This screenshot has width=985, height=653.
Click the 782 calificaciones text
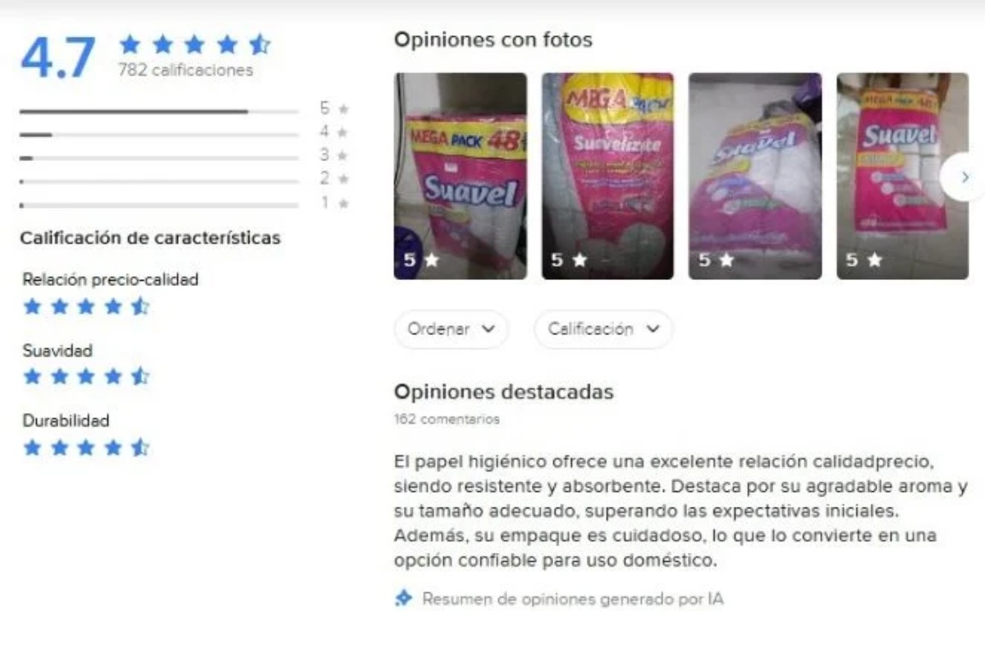[x=186, y=70]
